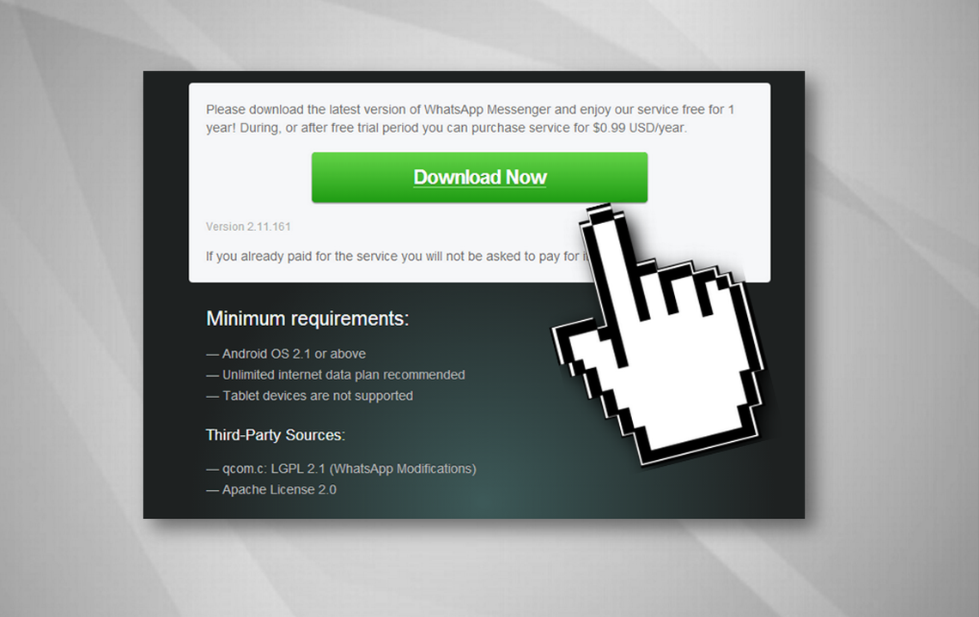Click 'Android OS 2.1 or above' line
The height and width of the screenshot is (617, 979).
pyautogui.click(x=286, y=354)
